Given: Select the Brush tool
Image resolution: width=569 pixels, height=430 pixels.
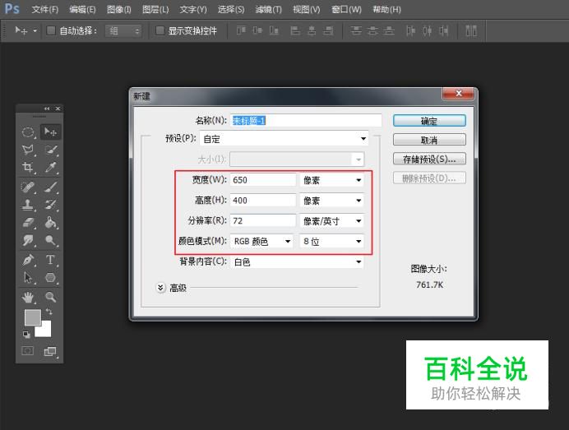Looking at the screenshot, I should click(x=51, y=187).
